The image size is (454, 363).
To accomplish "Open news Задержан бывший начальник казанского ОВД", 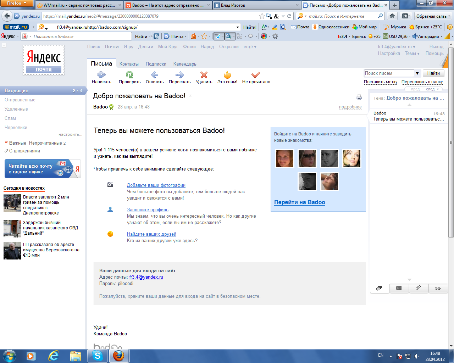I will tap(50, 228).
